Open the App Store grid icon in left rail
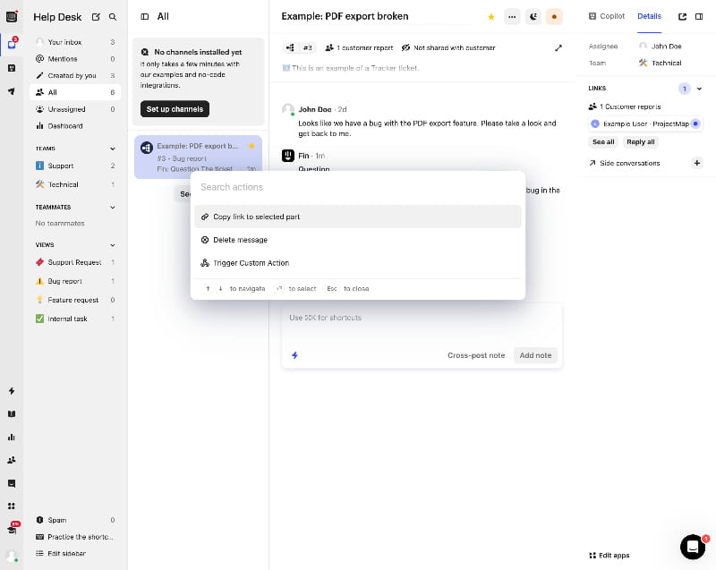The width and height of the screenshot is (716, 570). pyautogui.click(x=12, y=506)
